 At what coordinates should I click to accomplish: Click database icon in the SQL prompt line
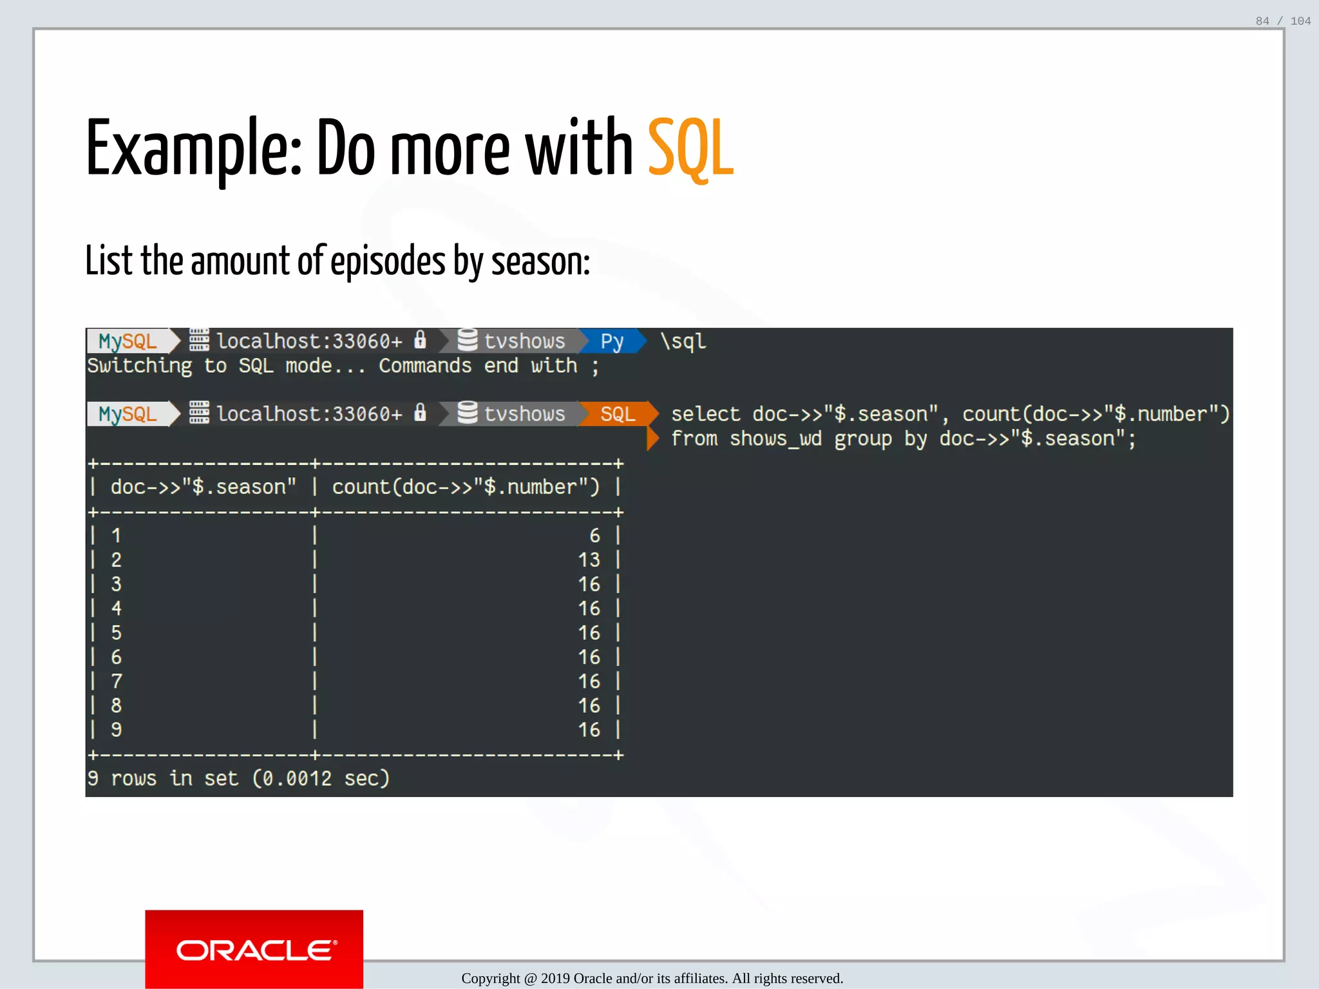pyautogui.click(x=467, y=413)
